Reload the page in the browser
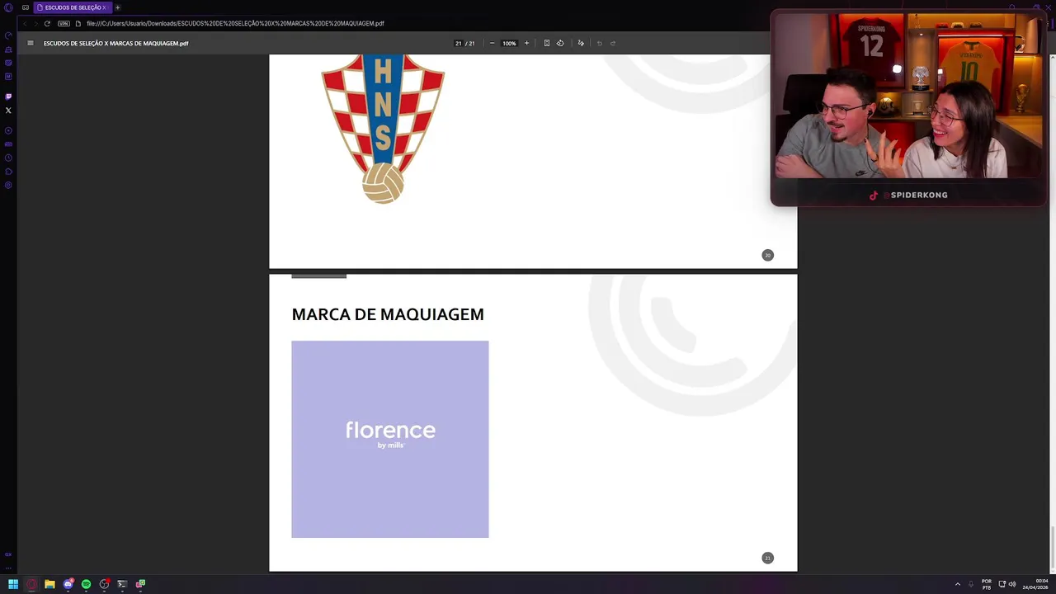 point(47,23)
